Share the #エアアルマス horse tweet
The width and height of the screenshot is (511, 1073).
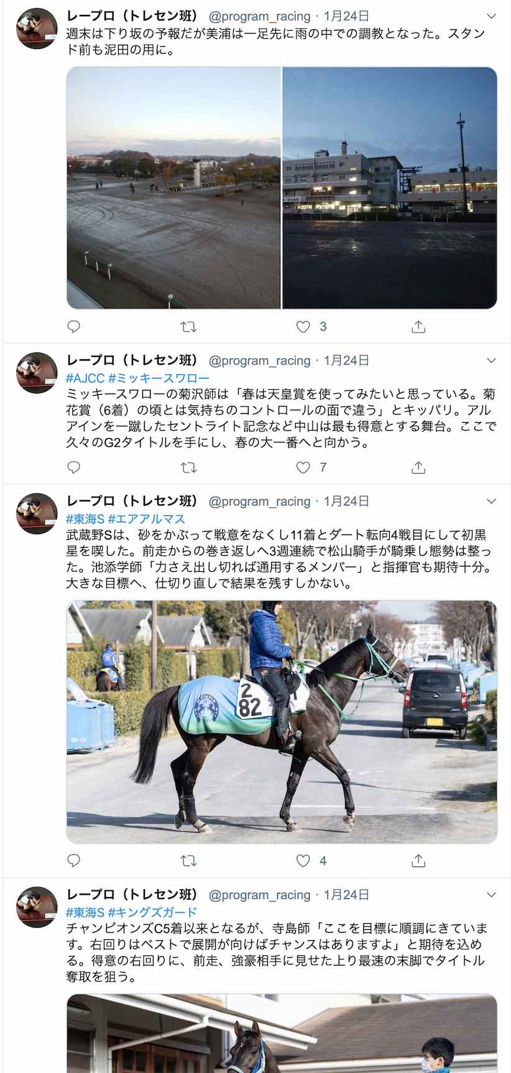[418, 860]
